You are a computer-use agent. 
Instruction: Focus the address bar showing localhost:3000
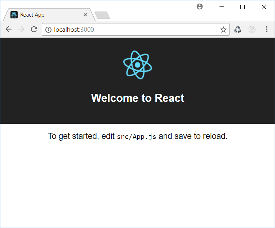[x=133, y=30]
